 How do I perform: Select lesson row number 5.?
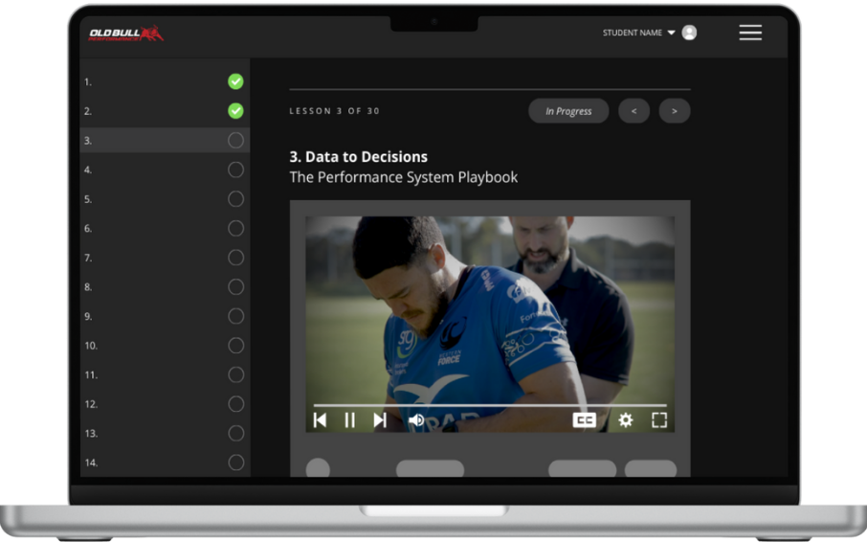pyautogui.click(x=165, y=199)
